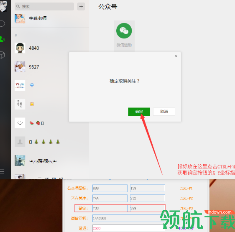Select the contact named 落魄
This screenshot has width=235, height=232.
[x=50, y=161]
